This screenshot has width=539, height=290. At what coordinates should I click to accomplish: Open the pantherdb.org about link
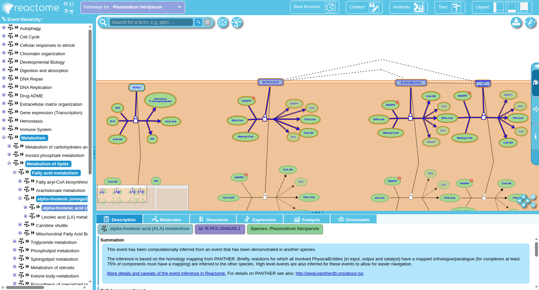pyautogui.click(x=329, y=273)
